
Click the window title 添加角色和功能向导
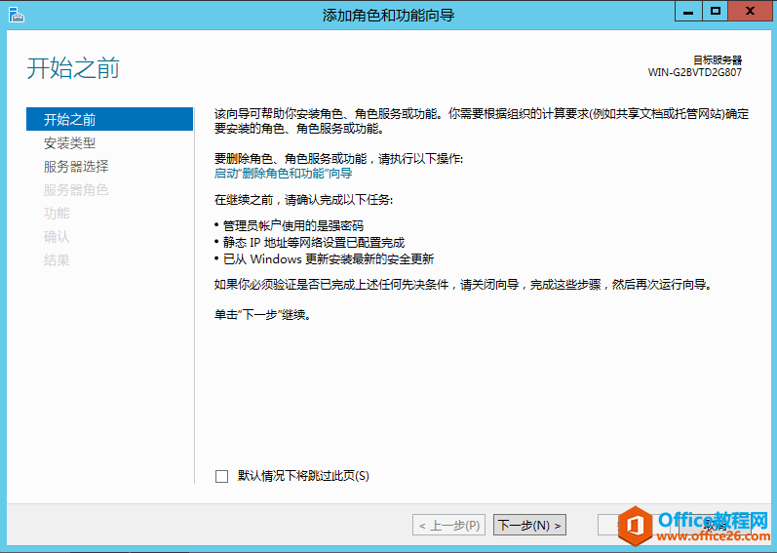[x=388, y=15]
